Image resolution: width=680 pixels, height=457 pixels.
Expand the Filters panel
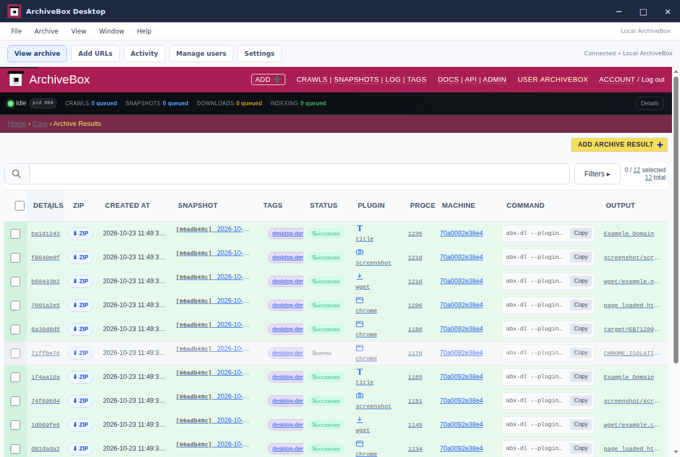[x=597, y=174]
